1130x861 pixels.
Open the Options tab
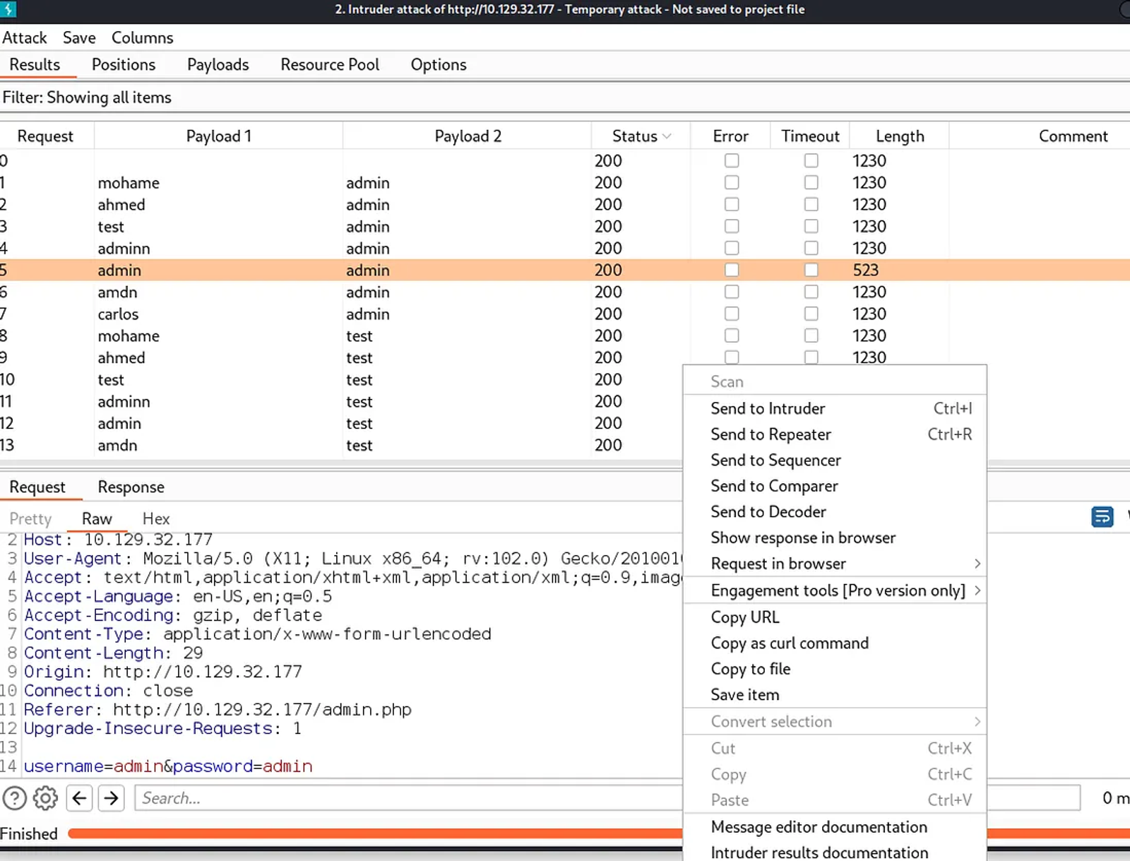pos(439,64)
